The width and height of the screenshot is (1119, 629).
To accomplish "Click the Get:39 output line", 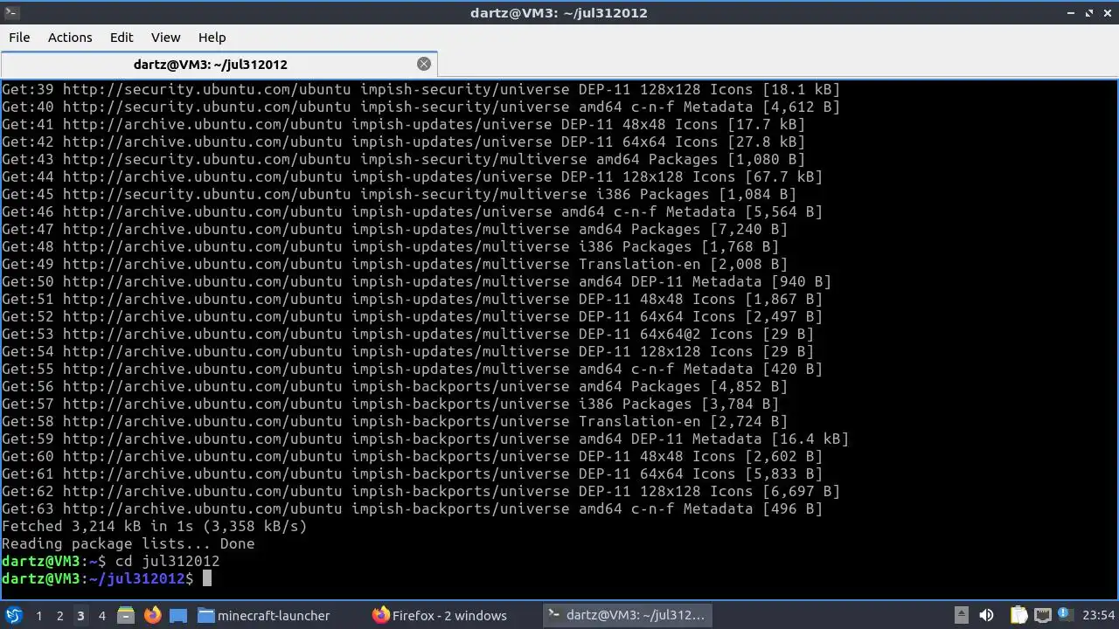I will coord(421,89).
